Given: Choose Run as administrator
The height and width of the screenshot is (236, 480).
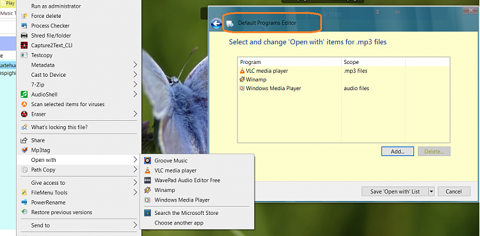Looking at the screenshot, I should pos(56,6).
